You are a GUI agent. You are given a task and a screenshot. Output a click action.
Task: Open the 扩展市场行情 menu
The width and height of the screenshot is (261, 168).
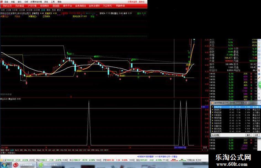[x=36, y=2]
